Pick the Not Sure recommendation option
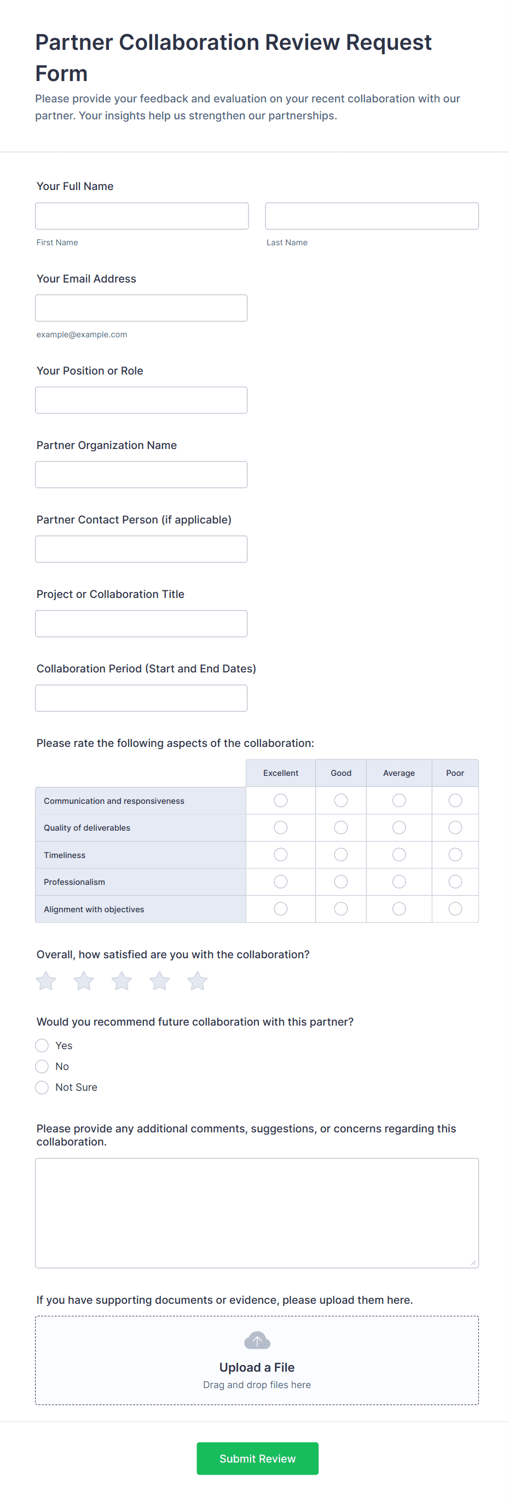This screenshot has width=509, height=1502. tap(42, 1087)
